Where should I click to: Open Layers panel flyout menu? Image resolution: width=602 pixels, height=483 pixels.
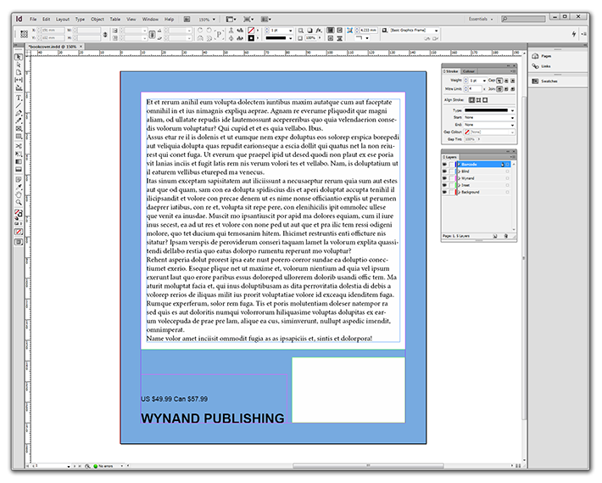[512, 157]
